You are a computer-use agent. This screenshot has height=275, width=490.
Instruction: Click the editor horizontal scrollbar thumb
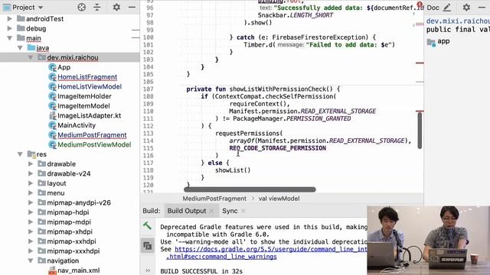tap(250, 189)
